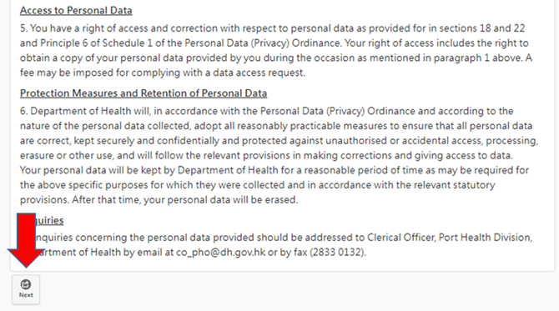The height and width of the screenshot is (311, 559).
Task: Click the 'Next' label text under the icon
Action: click(x=26, y=295)
